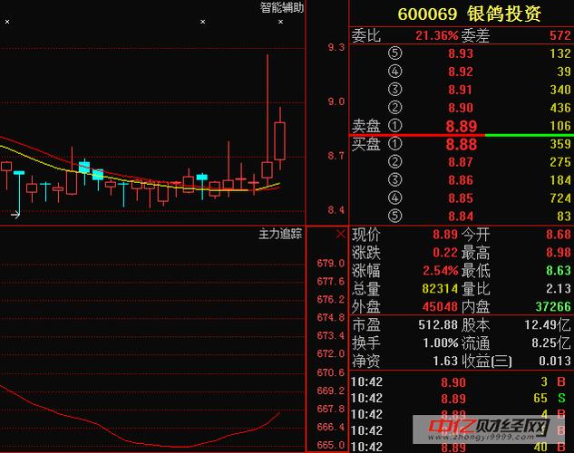The height and width of the screenshot is (453, 574).
Task: Click the 现价 current price value 8.89
Action: click(445, 235)
